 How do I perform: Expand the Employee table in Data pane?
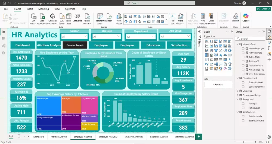pyautogui.click(x=238, y=91)
